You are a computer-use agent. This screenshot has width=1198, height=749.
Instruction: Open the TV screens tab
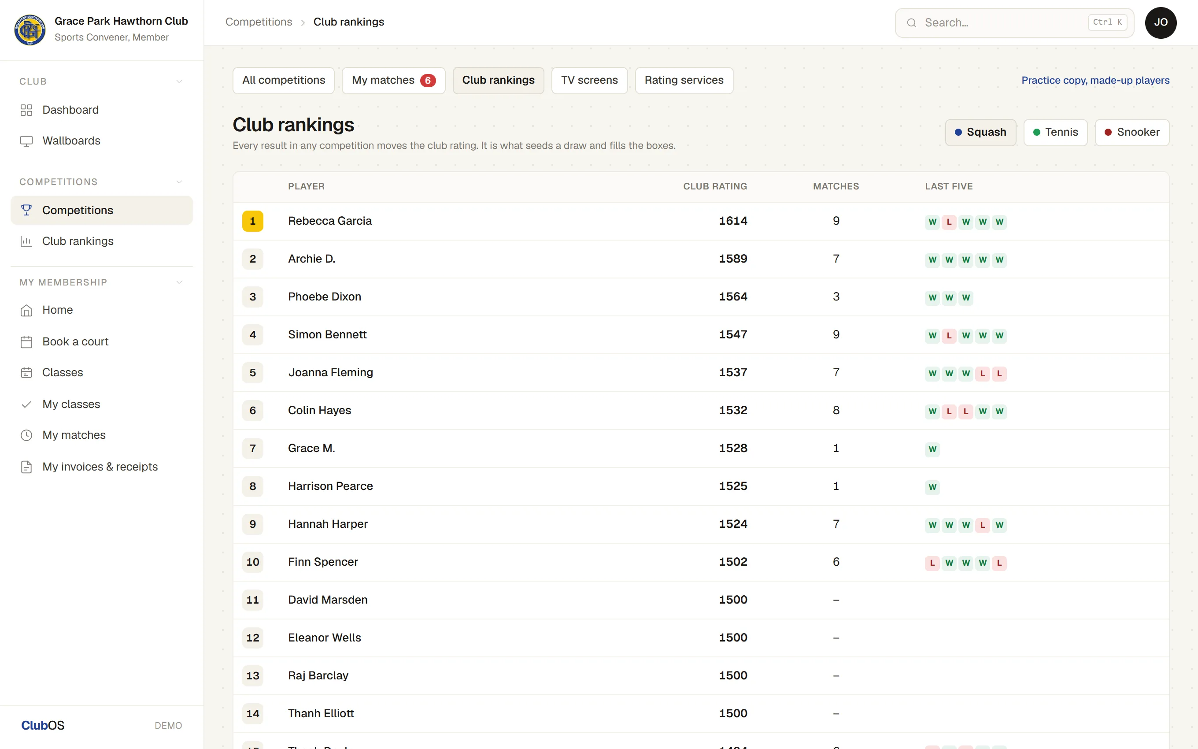pyautogui.click(x=589, y=80)
